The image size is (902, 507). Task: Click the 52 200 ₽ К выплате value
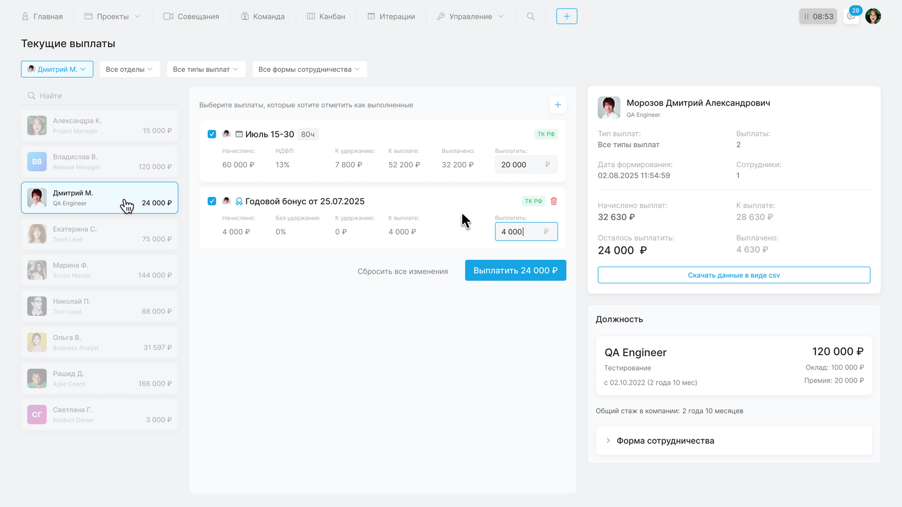(x=404, y=165)
